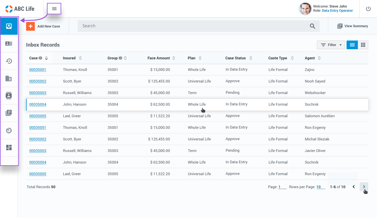
Task: Open the building company sidebar icon
Action: point(9,78)
